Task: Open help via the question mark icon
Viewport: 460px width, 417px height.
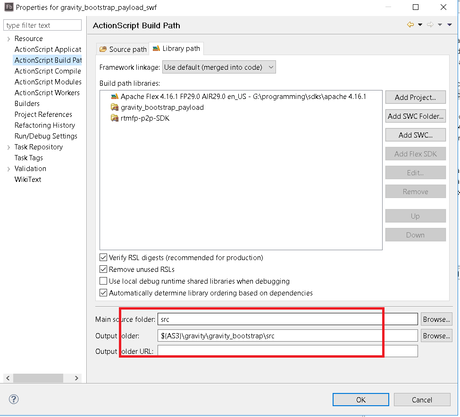Action: pos(13,399)
